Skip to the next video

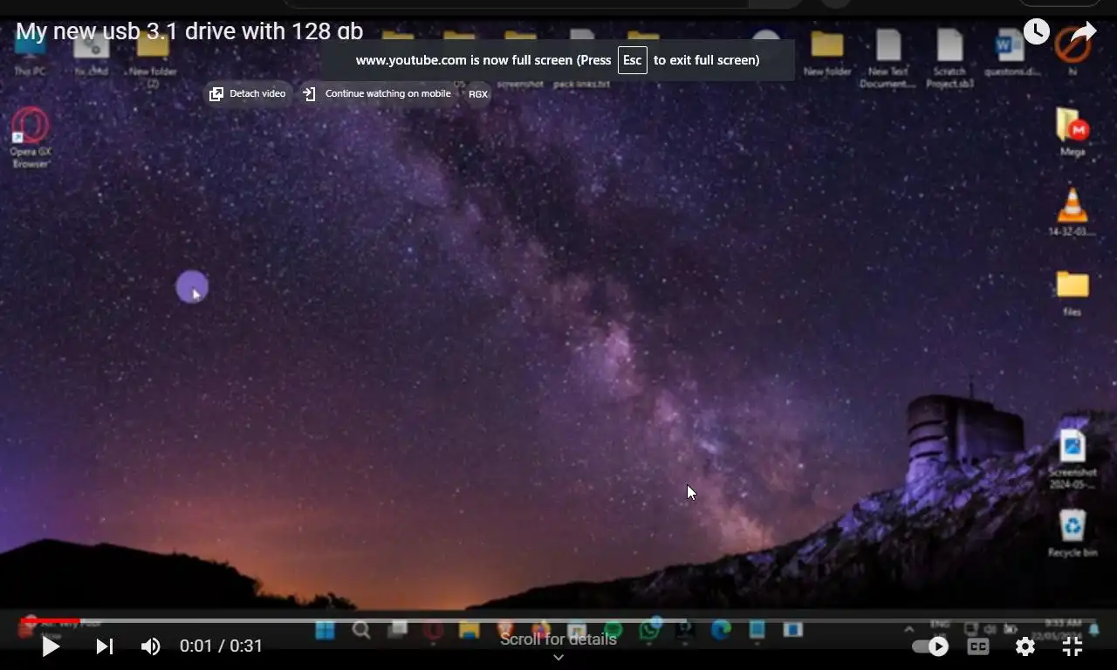click(105, 646)
